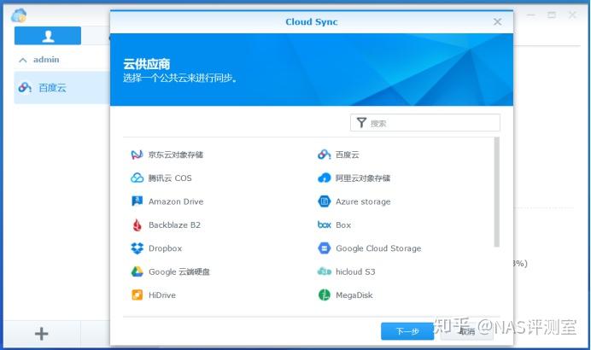Open the 百度云 connection in sidebar
The height and width of the screenshot is (350, 591).
click(61, 87)
